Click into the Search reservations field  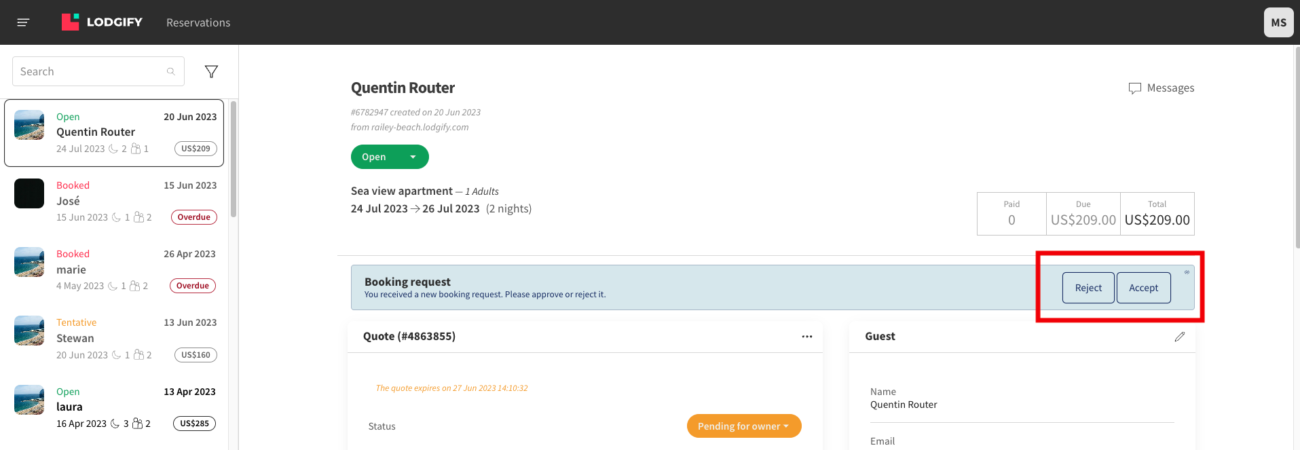click(98, 71)
